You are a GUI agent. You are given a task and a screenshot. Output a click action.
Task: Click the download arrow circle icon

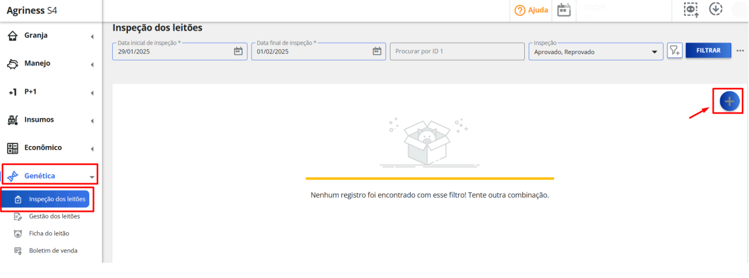pos(715,9)
